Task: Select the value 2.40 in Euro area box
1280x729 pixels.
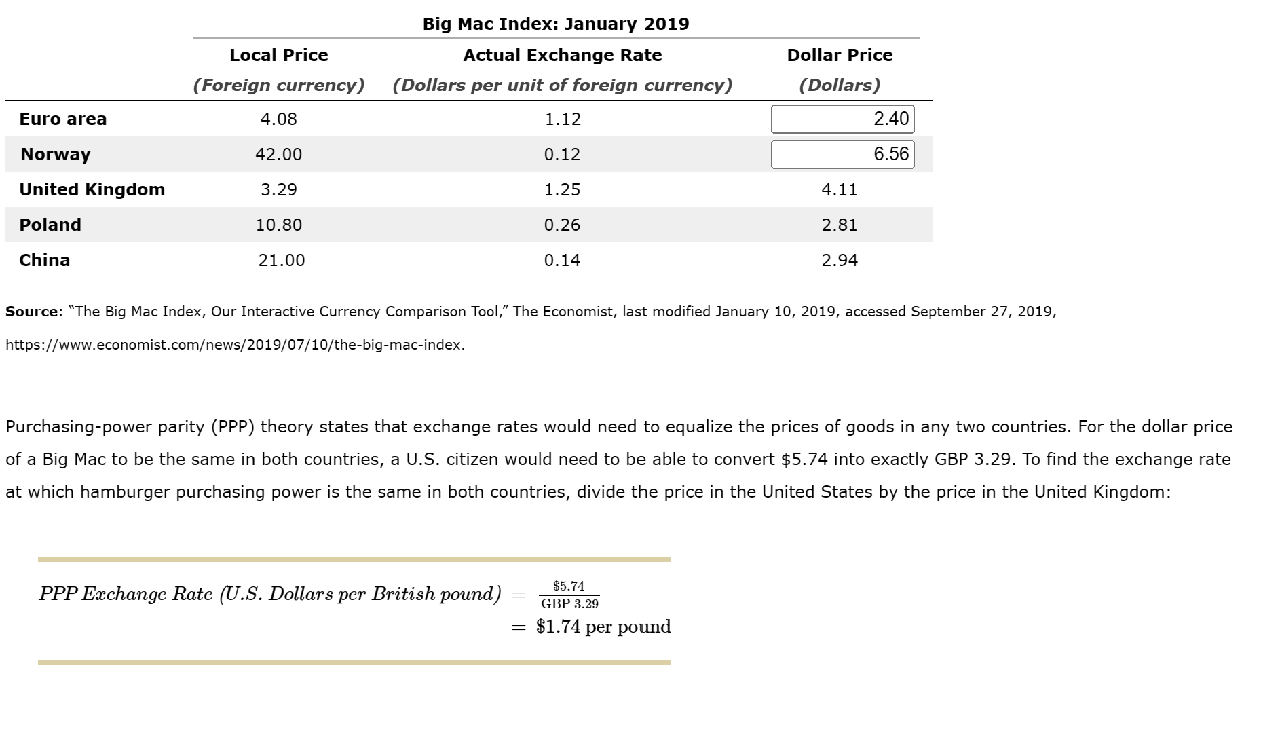Action: tap(892, 118)
